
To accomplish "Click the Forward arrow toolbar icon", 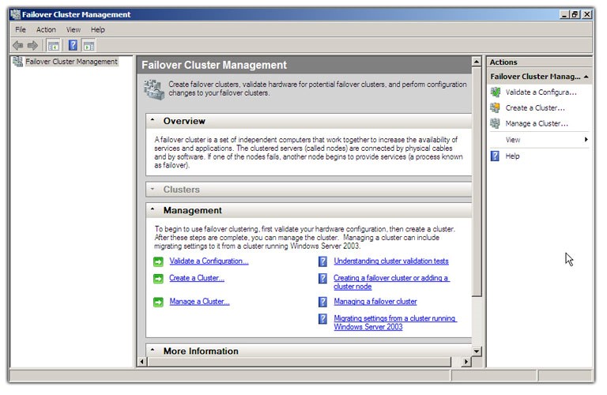I will [33, 46].
